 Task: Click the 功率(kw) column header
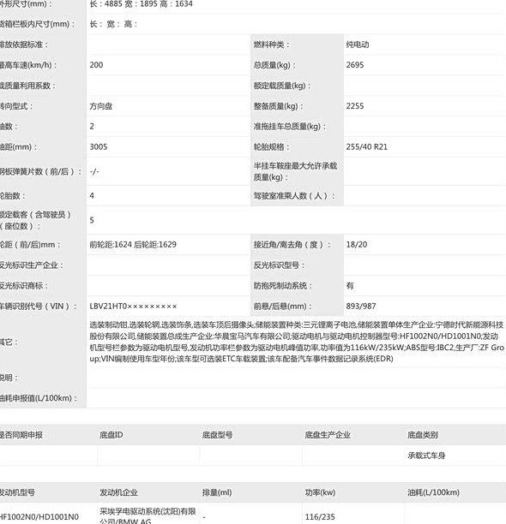[320, 492]
